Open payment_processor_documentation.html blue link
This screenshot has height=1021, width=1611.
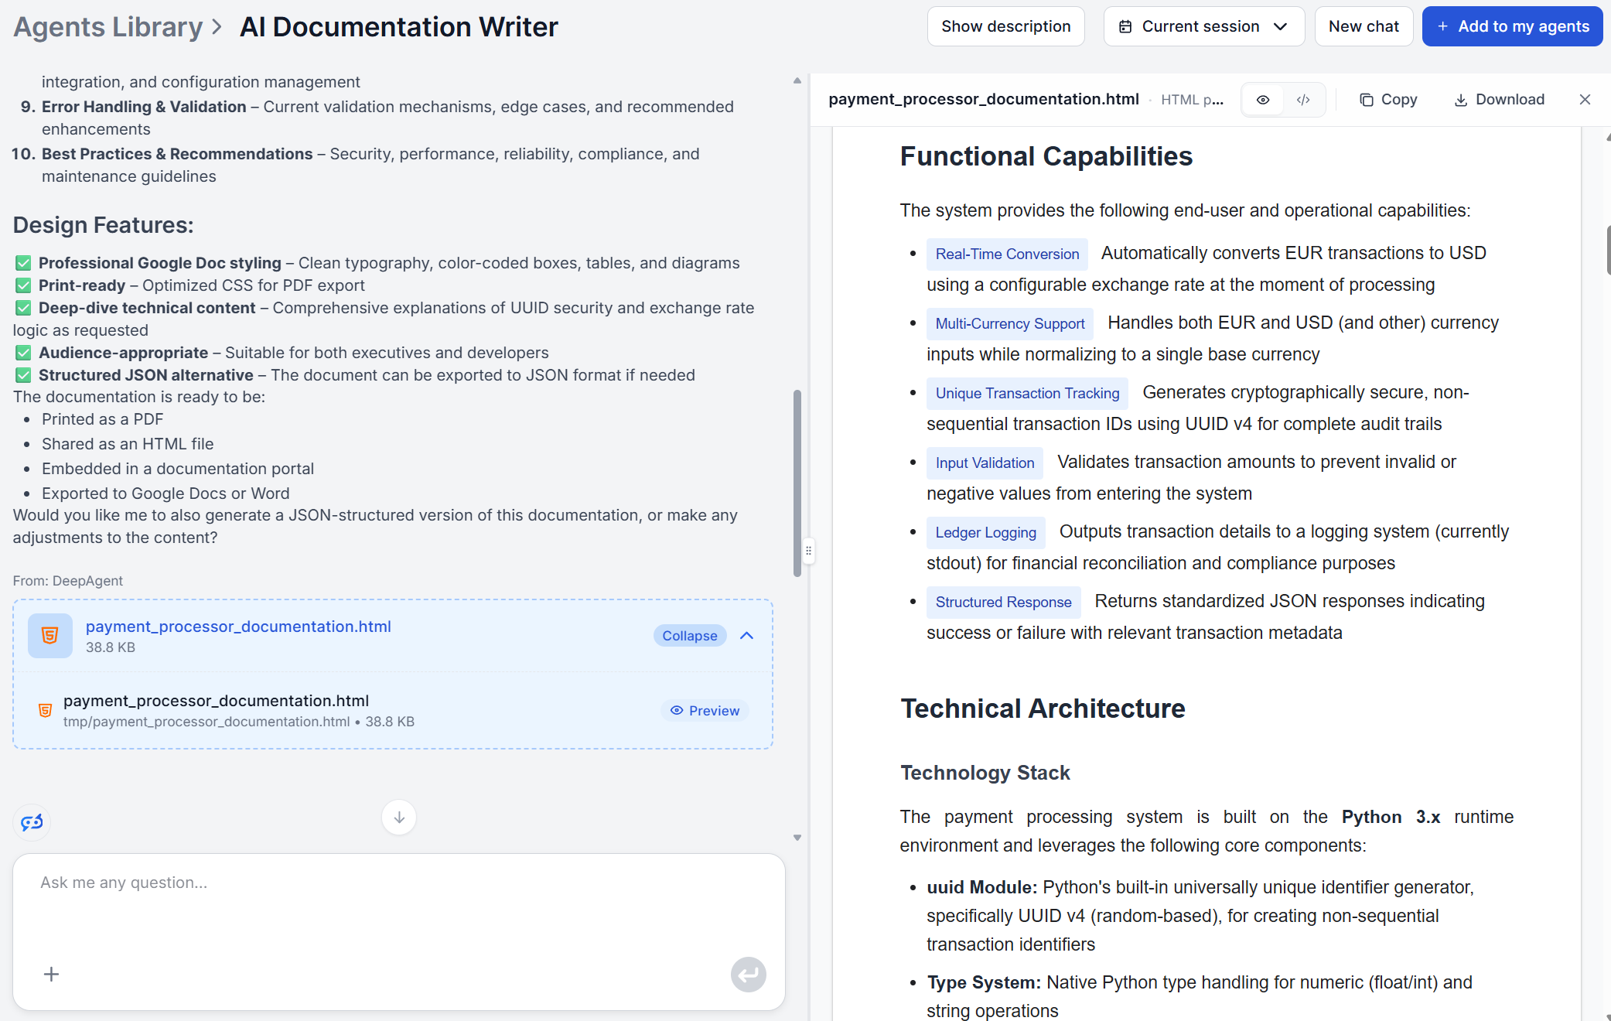coord(238,627)
